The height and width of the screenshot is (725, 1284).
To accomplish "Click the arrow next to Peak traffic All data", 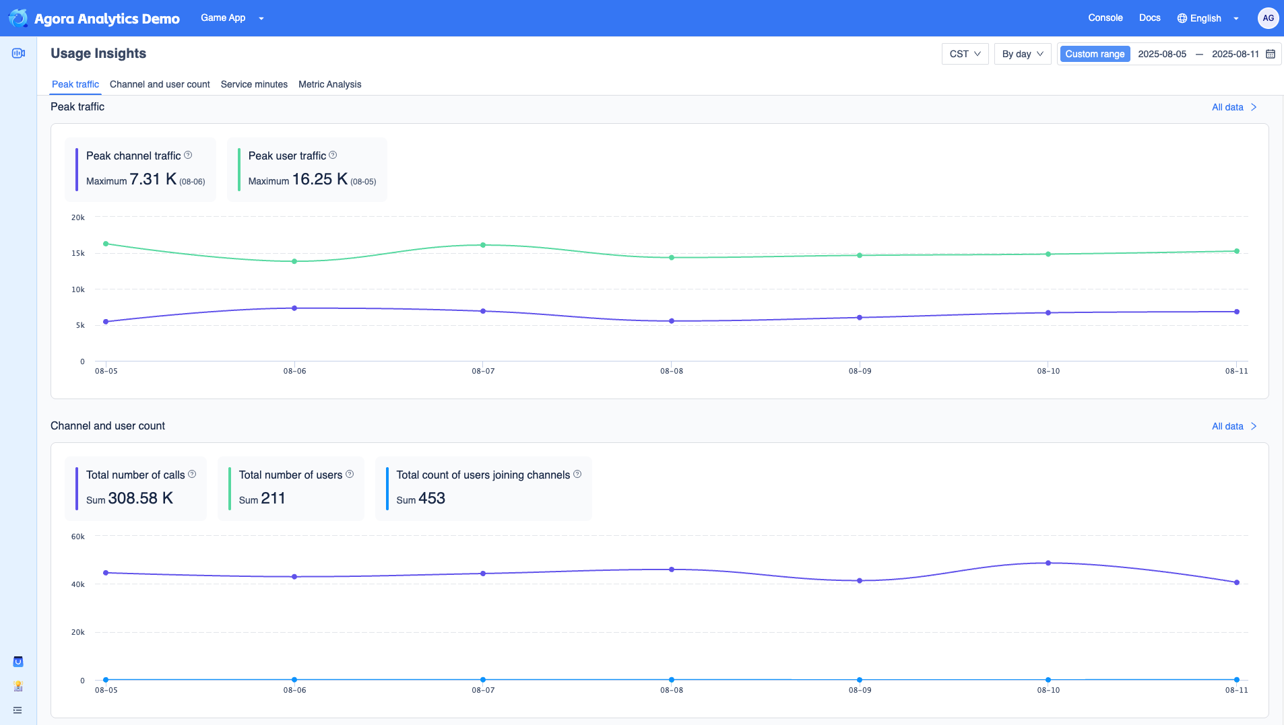I will (x=1254, y=107).
